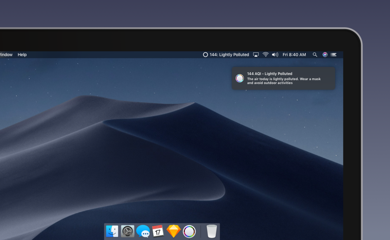Open Finder from the Dock
The width and height of the screenshot is (390, 240).
(112, 231)
